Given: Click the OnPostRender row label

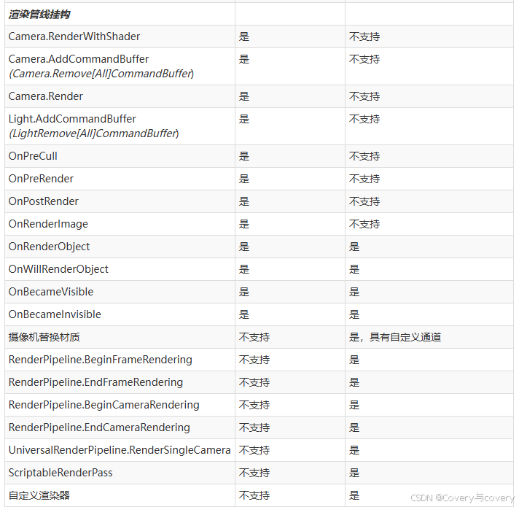Looking at the screenshot, I should click(x=43, y=201).
